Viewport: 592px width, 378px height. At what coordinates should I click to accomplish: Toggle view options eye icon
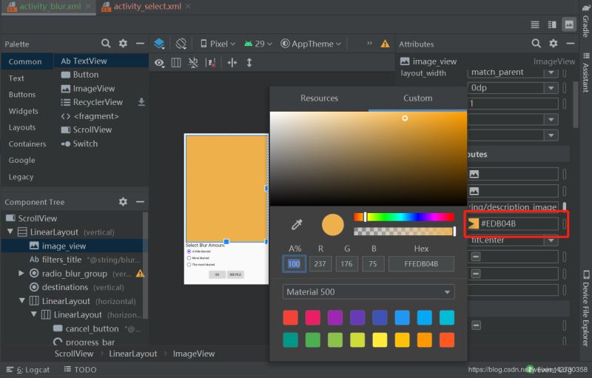[159, 63]
